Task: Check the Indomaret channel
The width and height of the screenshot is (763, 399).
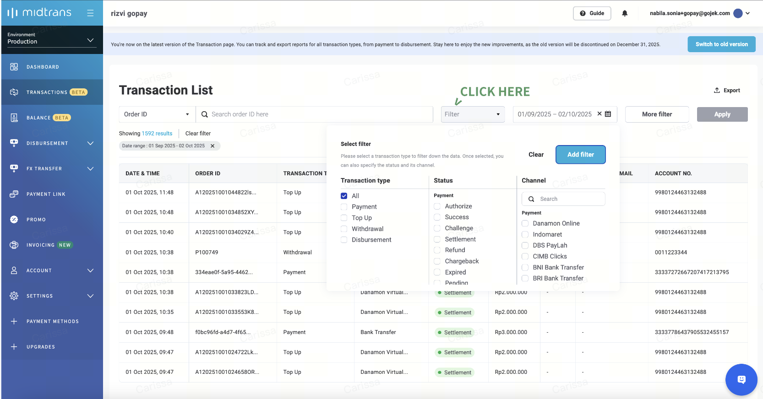Action: (x=525, y=234)
